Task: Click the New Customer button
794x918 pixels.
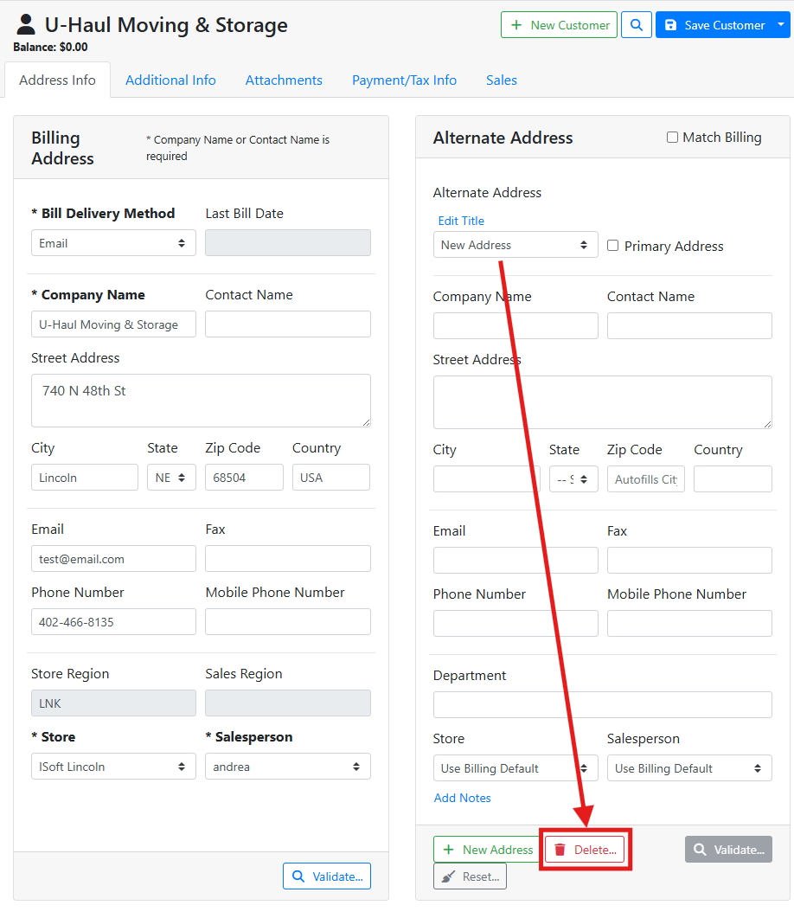Action: pos(559,25)
